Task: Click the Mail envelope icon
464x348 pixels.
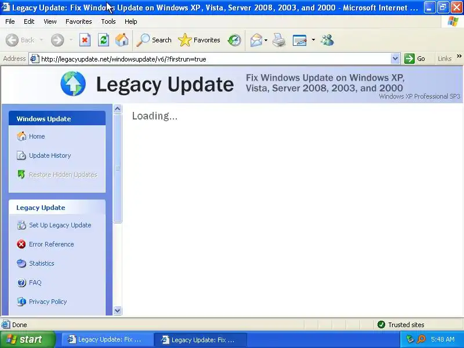Action: (x=256, y=40)
